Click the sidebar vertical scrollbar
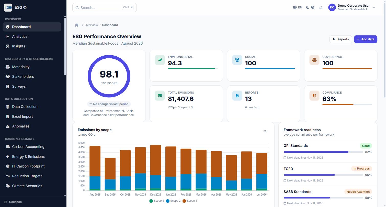The width and height of the screenshot is (386, 207). point(65,47)
